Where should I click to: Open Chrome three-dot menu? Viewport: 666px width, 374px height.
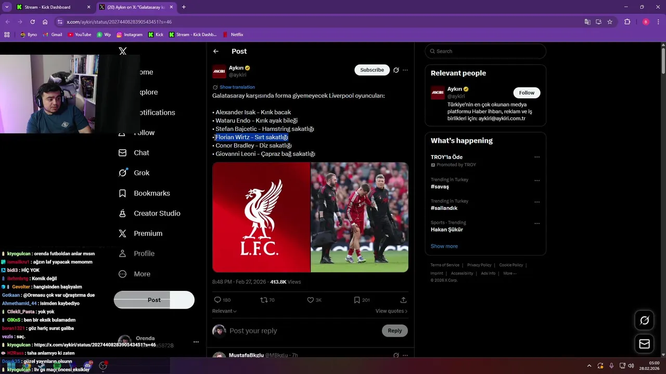click(658, 22)
